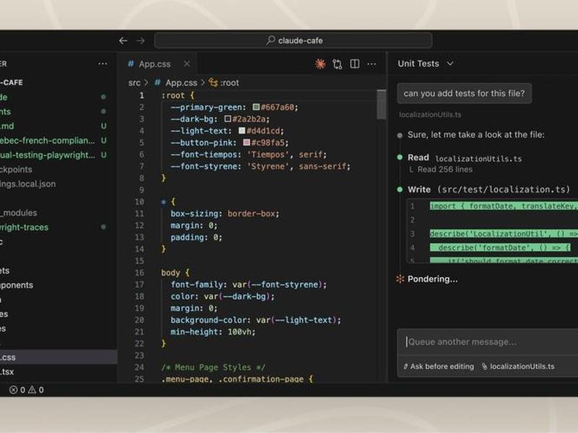
Task: Click the green Write status dot
Action: 400,190
